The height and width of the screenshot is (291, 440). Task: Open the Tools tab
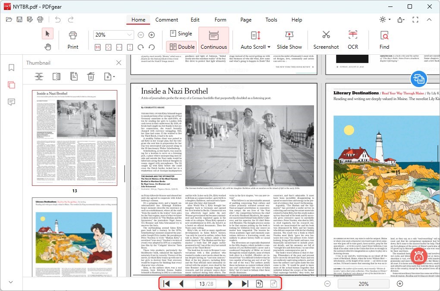pyautogui.click(x=271, y=20)
